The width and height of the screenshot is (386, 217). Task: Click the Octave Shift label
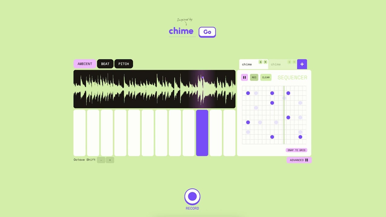pyautogui.click(x=84, y=160)
